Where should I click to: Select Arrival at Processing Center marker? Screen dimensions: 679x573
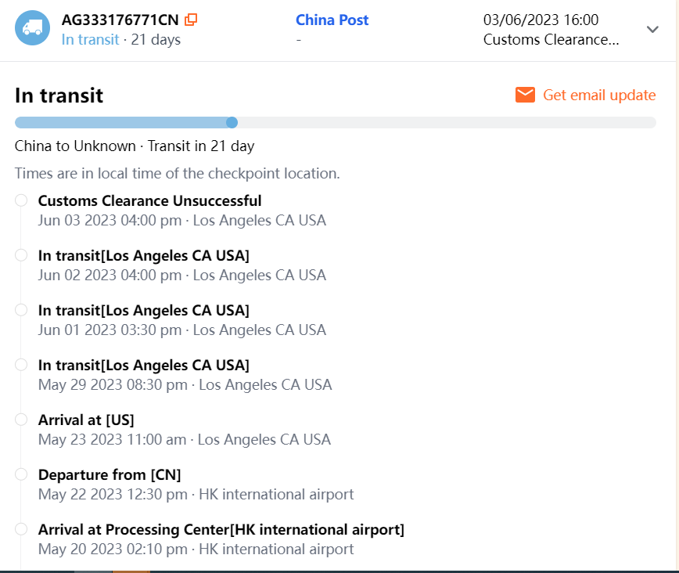point(21,529)
